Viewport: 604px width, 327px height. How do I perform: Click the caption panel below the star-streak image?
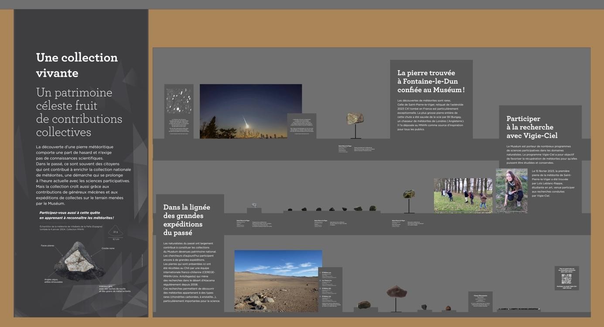pos(179,126)
